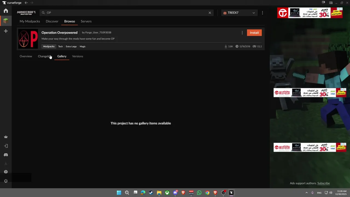Viewport: 350px width, 197px height.
Task: Open Google Chrome from the taskbar
Action: [x=207, y=193]
